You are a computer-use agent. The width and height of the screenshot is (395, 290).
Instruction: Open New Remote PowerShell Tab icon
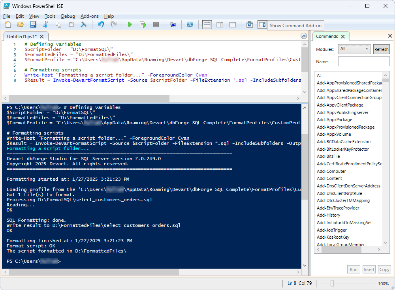coord(173,25)
